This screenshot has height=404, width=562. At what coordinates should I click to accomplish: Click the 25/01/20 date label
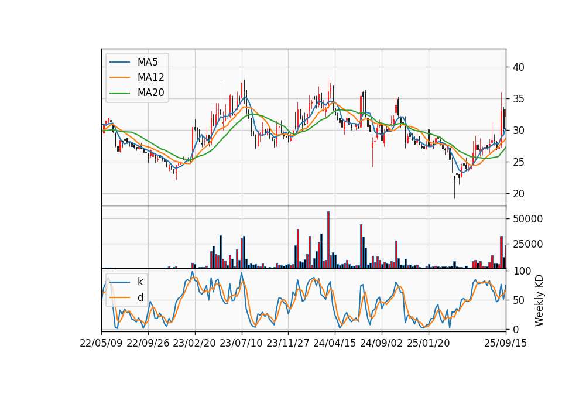(429, 343)
